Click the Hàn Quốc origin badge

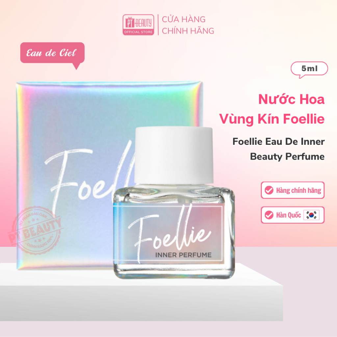click(x=293, y=215)
